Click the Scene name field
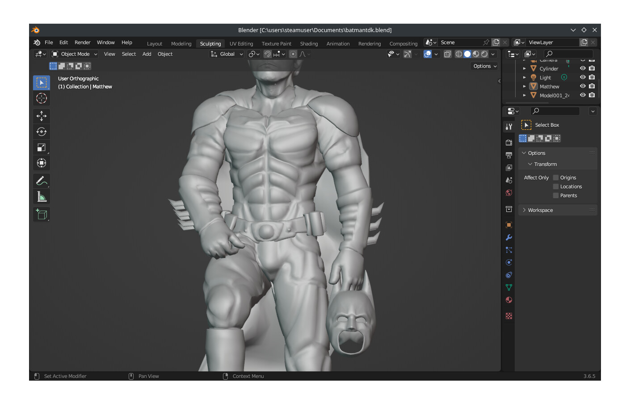 coord(460,42)
